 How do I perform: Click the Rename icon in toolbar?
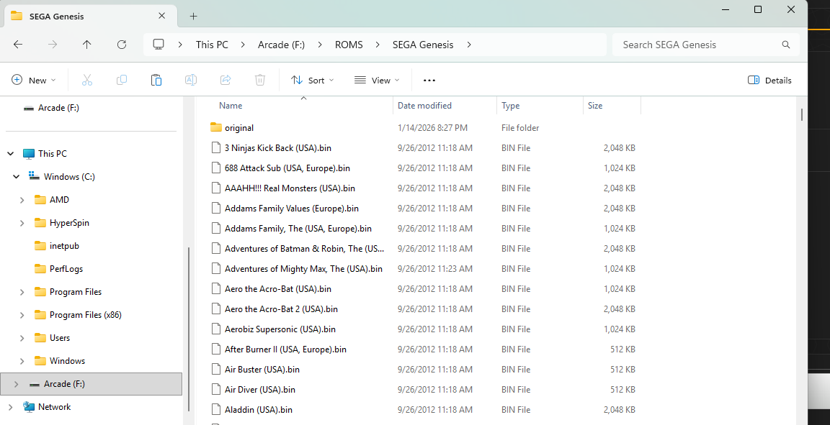191,81
